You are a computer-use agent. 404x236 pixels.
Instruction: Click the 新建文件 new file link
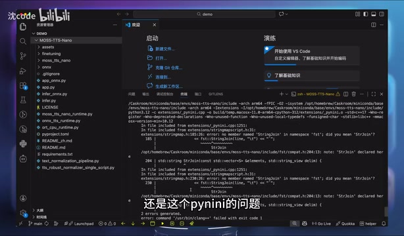pyautogui.click(x=165, y=49)
